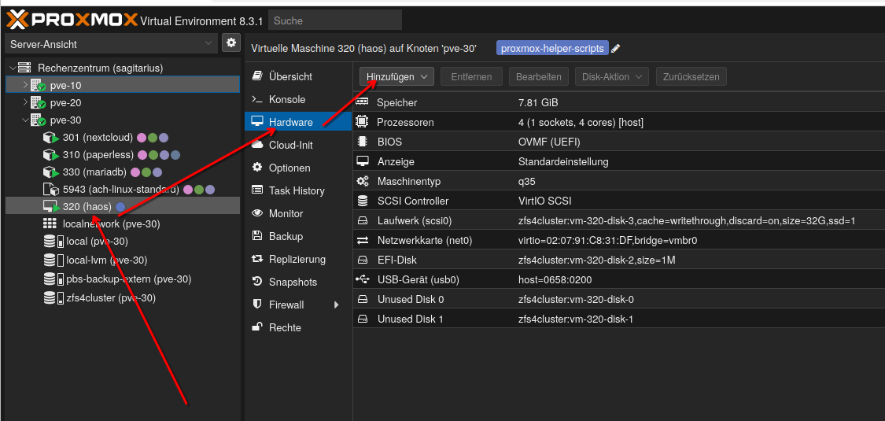Click the CPU icon in Prozessoren row

coord(363,122)
